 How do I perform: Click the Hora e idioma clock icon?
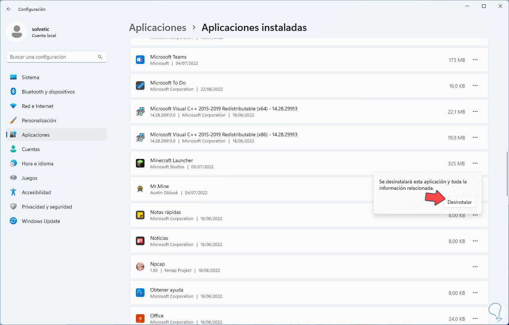13,164
